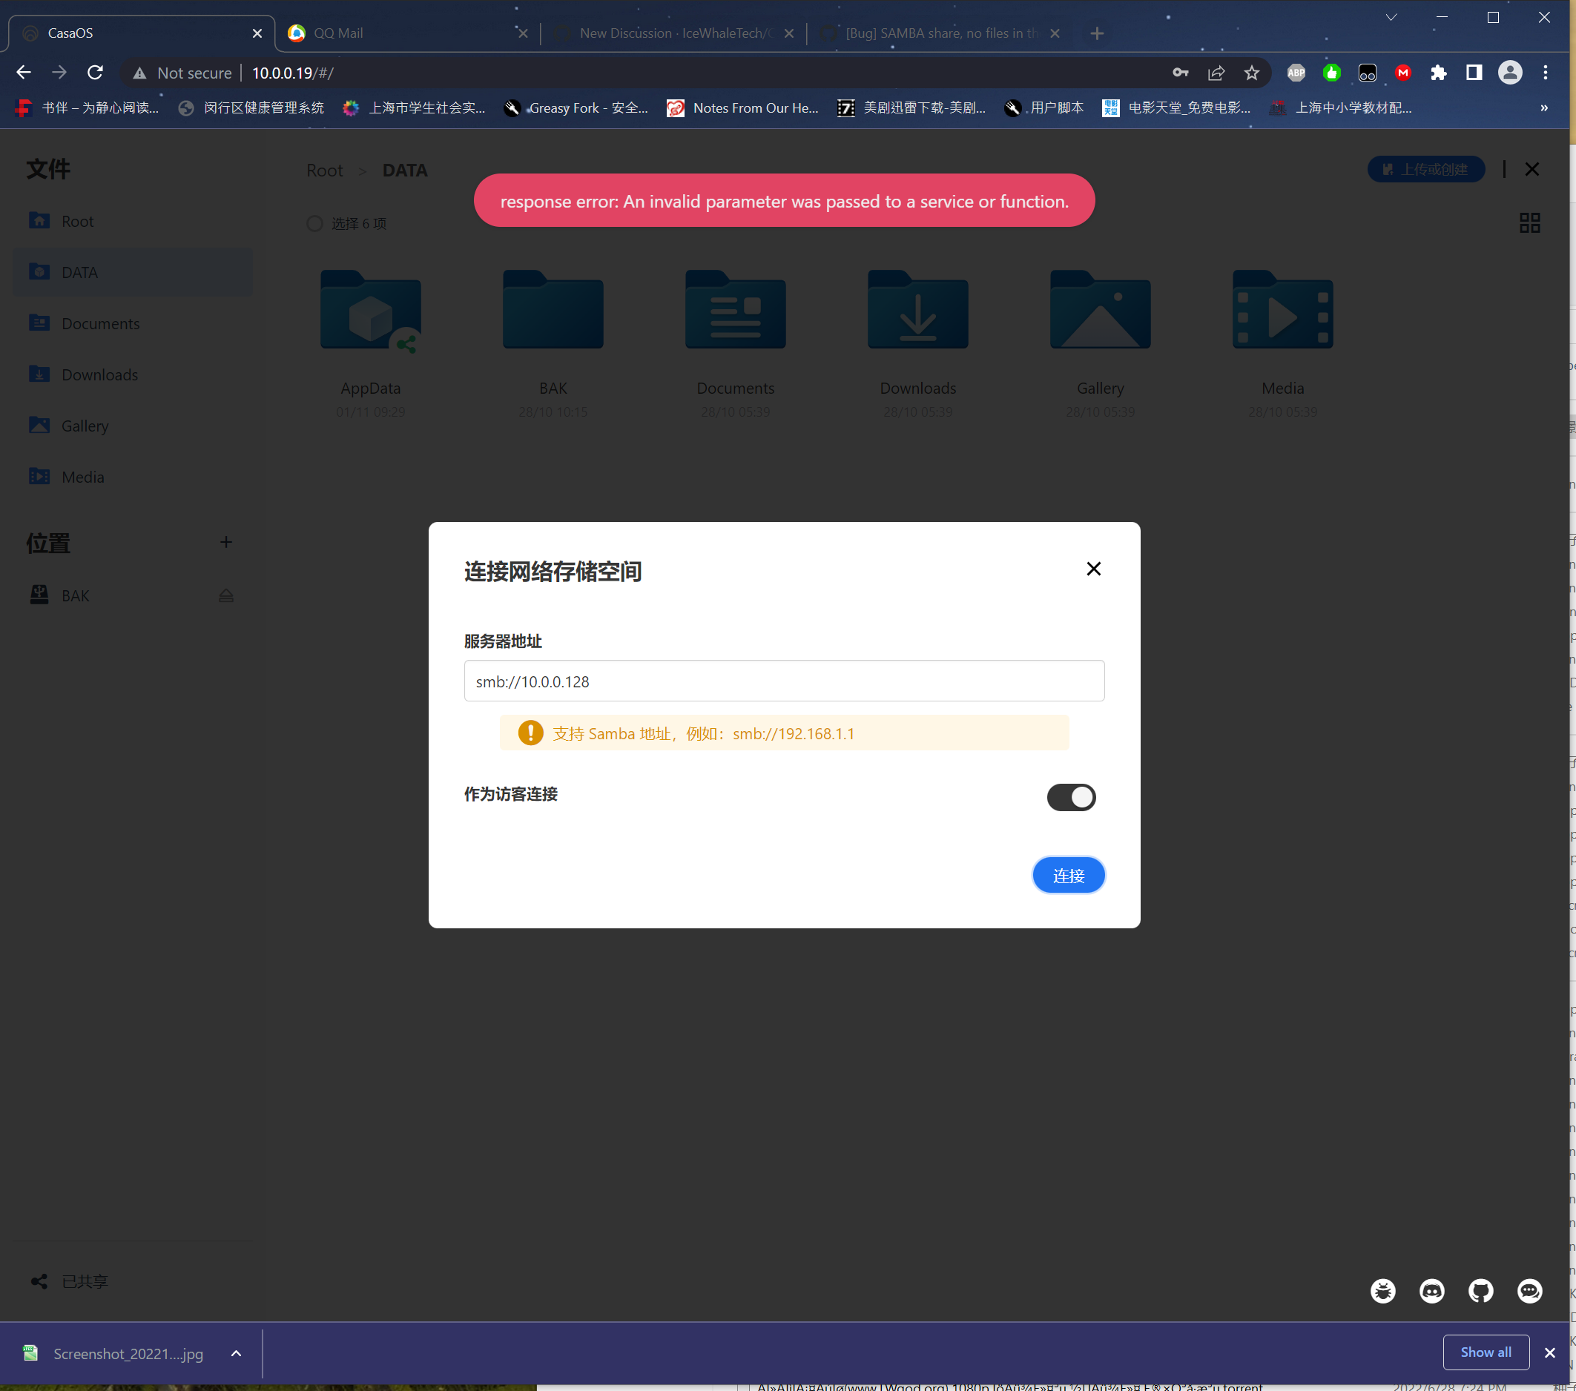Add a new location with the plus icon
Screen dimensions: 1576x1391
point(226,542)
